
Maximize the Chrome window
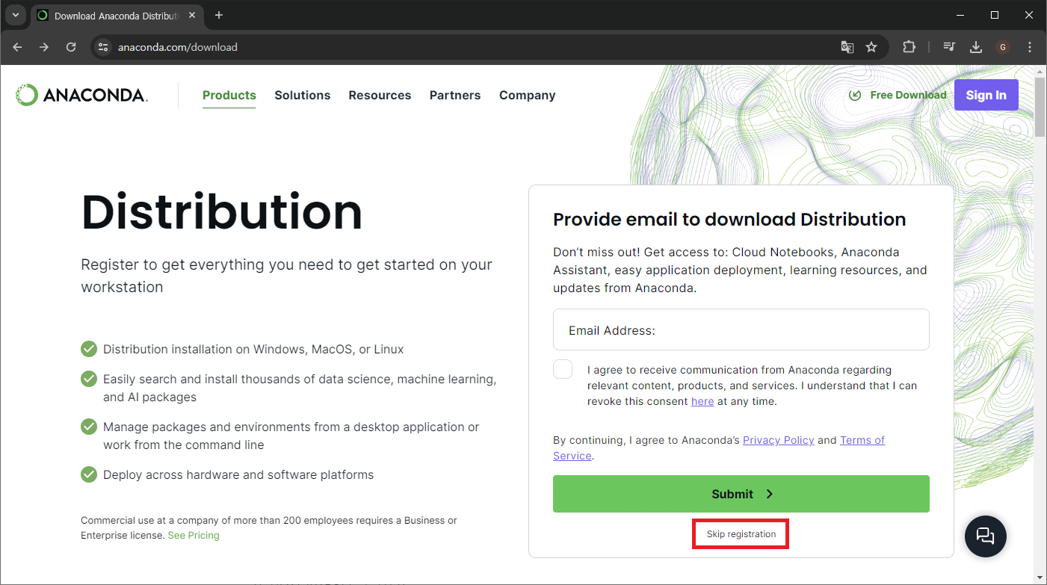995,15
